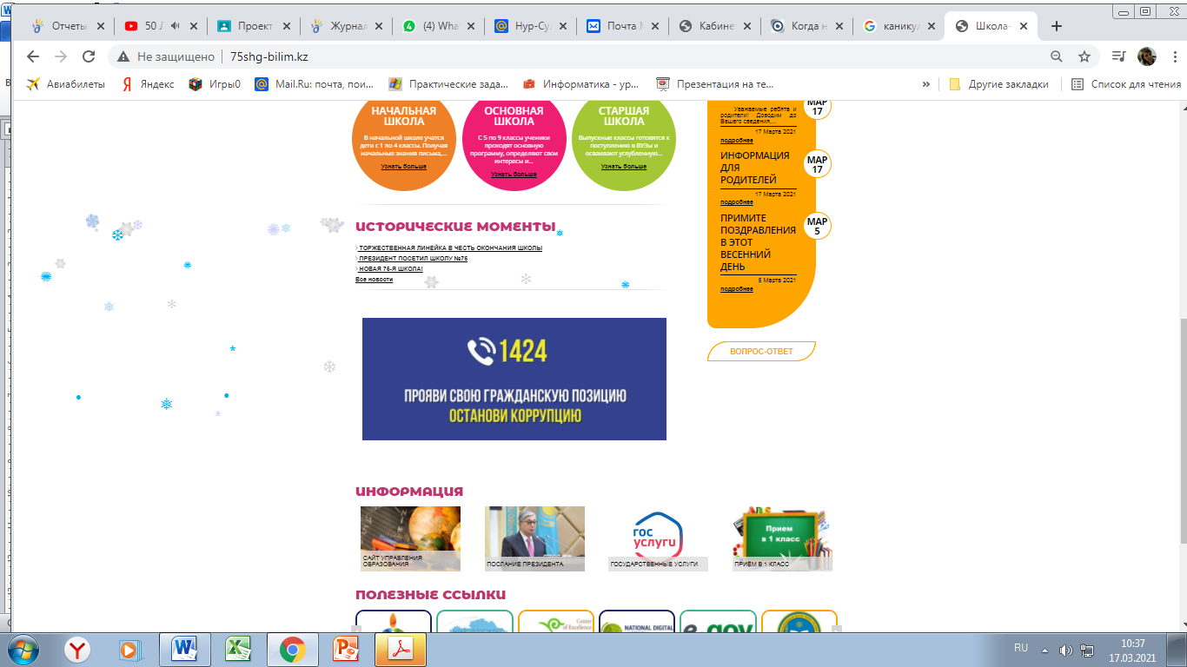This screenshot has height=667, width=1187.
Task: Switch to the Журнал tab
Action: [345, 26]
